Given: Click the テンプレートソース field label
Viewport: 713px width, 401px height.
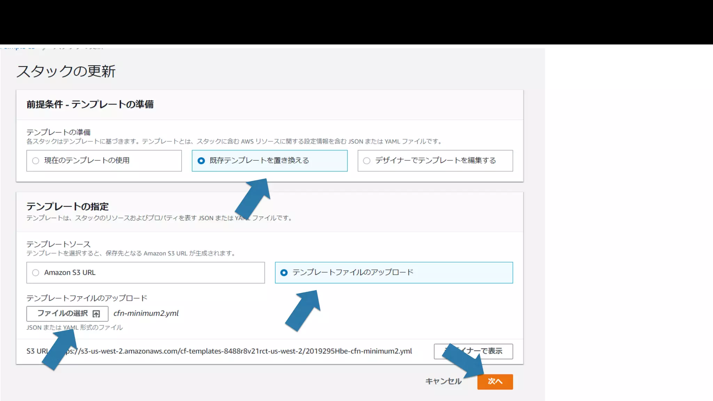Looking at the screenshot, I should coord(58,244).
